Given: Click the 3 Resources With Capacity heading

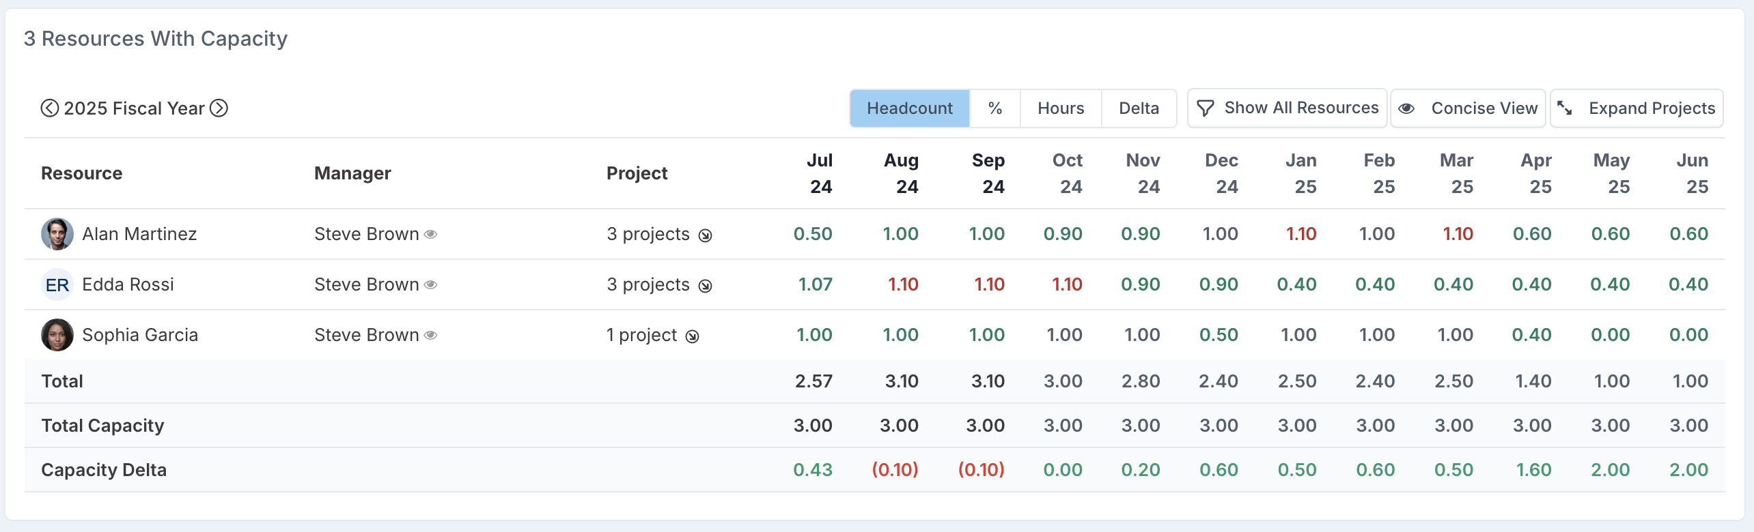Looking at the screenshot, I should [x=156, y=39].
